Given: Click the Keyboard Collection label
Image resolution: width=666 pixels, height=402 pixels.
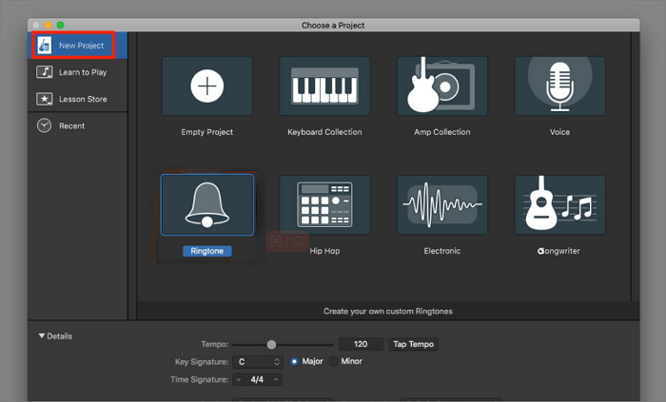Looking at the screenshot, I should [x=324, y=132].
